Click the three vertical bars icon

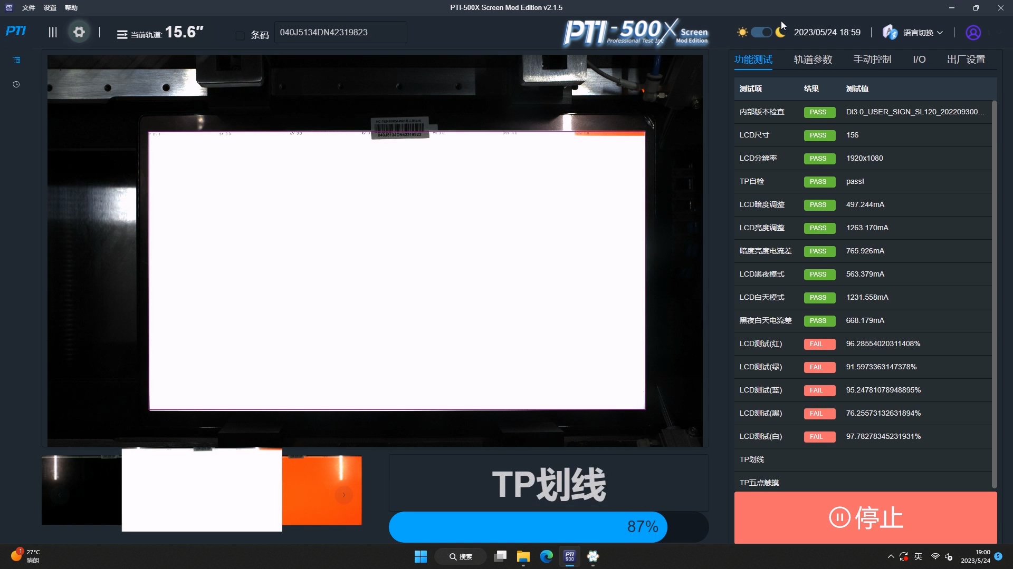point(53,33)
